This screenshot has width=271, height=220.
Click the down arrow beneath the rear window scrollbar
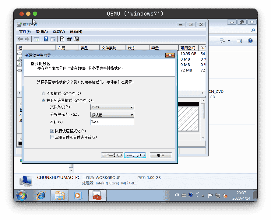click(x=71, y=170)
